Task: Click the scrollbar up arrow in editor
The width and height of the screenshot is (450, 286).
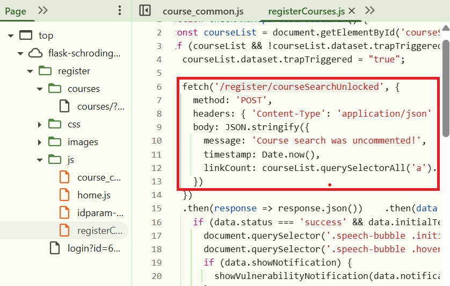Action: [x=446, y=28]
